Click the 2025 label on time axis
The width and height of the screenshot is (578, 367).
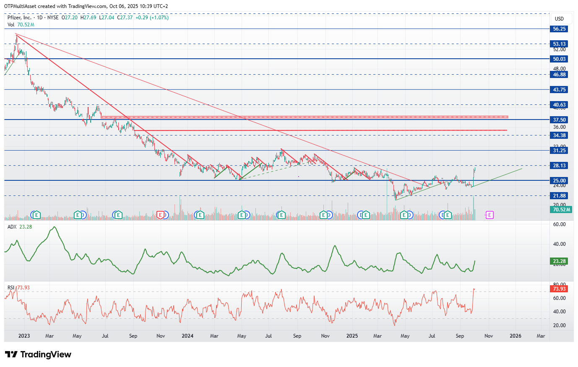tap(352, 336)
